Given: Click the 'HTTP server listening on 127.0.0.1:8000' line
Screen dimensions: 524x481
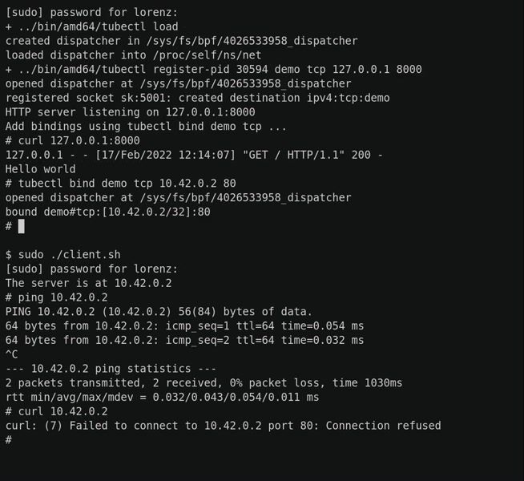Looking at the screenshot, I should point(131,112).
